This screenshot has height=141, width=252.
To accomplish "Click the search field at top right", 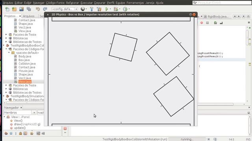I will click(222, 3).
